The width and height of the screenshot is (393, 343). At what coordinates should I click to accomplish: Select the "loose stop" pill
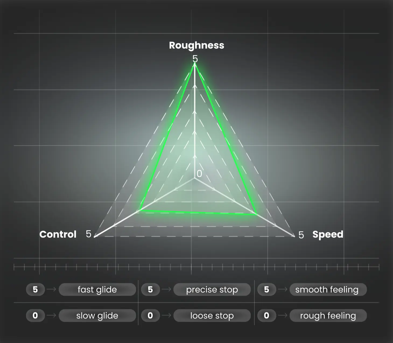click(212, 316)
